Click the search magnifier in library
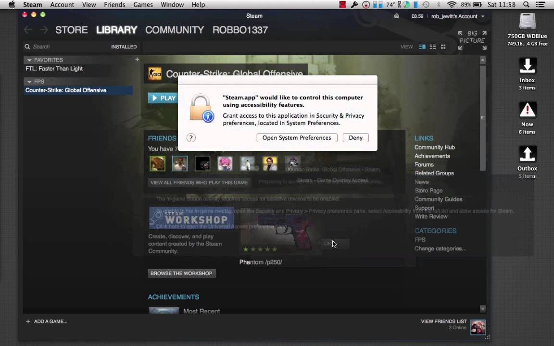 tap(27, 47)
